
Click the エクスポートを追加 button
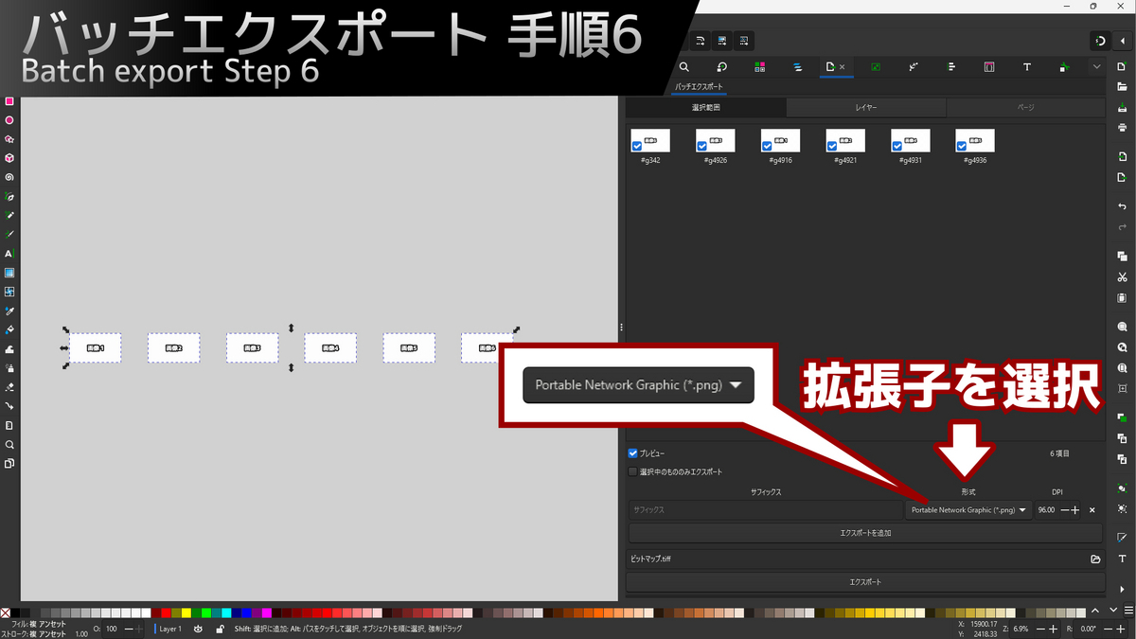tap(864, 532)
